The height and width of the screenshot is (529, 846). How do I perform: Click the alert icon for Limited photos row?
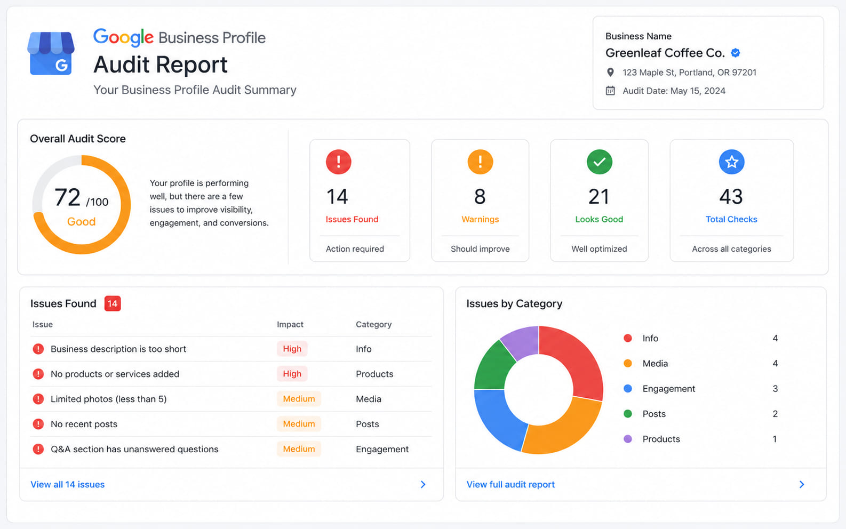[38, 399]
